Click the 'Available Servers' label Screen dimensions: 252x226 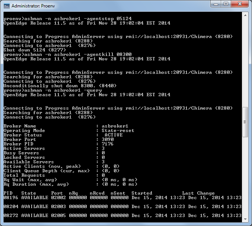29,162
